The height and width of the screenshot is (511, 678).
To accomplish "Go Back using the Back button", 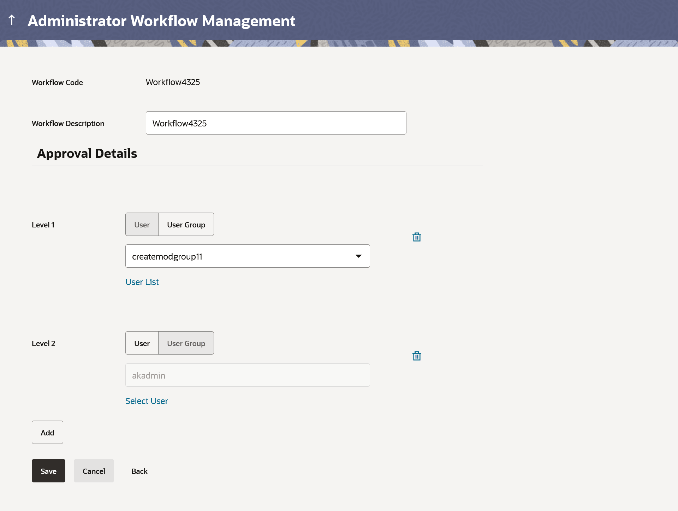I will tap(139, 471).
